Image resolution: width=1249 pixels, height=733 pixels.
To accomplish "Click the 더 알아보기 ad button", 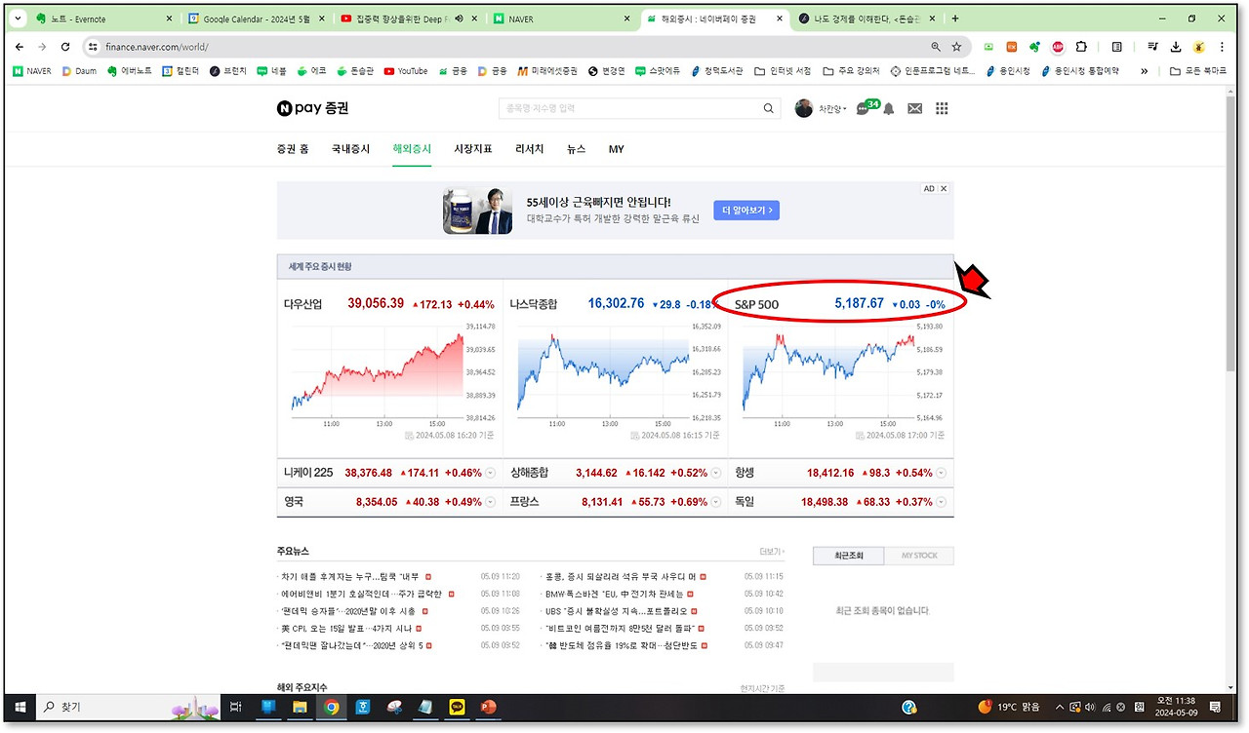I will (746, 210).
